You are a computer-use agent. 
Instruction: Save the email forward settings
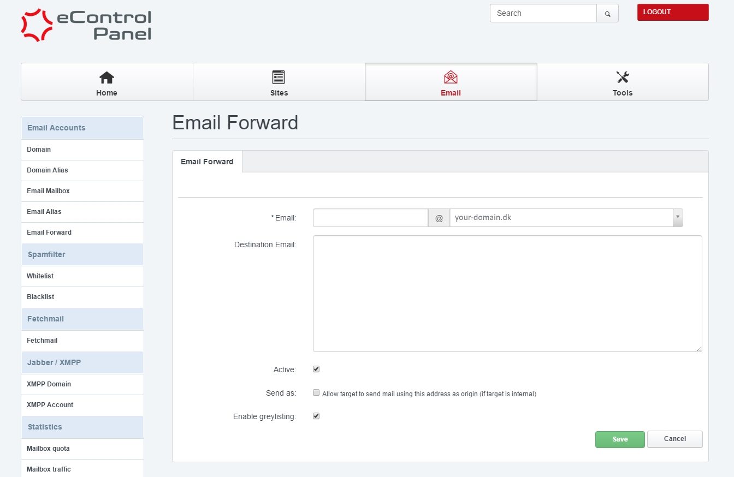point(620,439)
